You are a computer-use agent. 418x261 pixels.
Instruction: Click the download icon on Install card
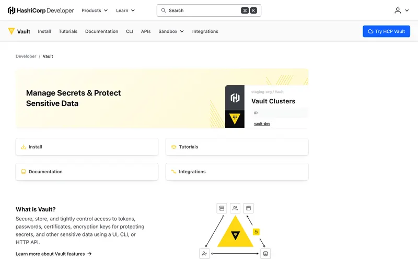tap(24, 147)
